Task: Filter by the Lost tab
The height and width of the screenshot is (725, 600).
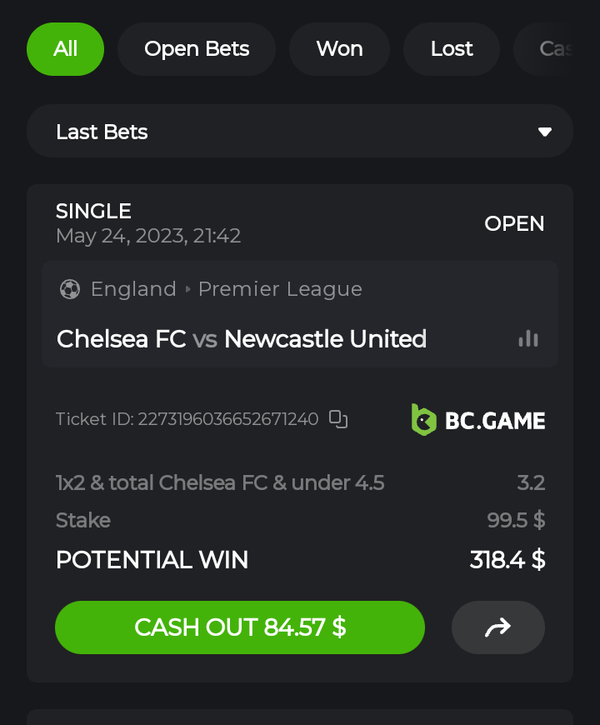Action: [452, 49]
